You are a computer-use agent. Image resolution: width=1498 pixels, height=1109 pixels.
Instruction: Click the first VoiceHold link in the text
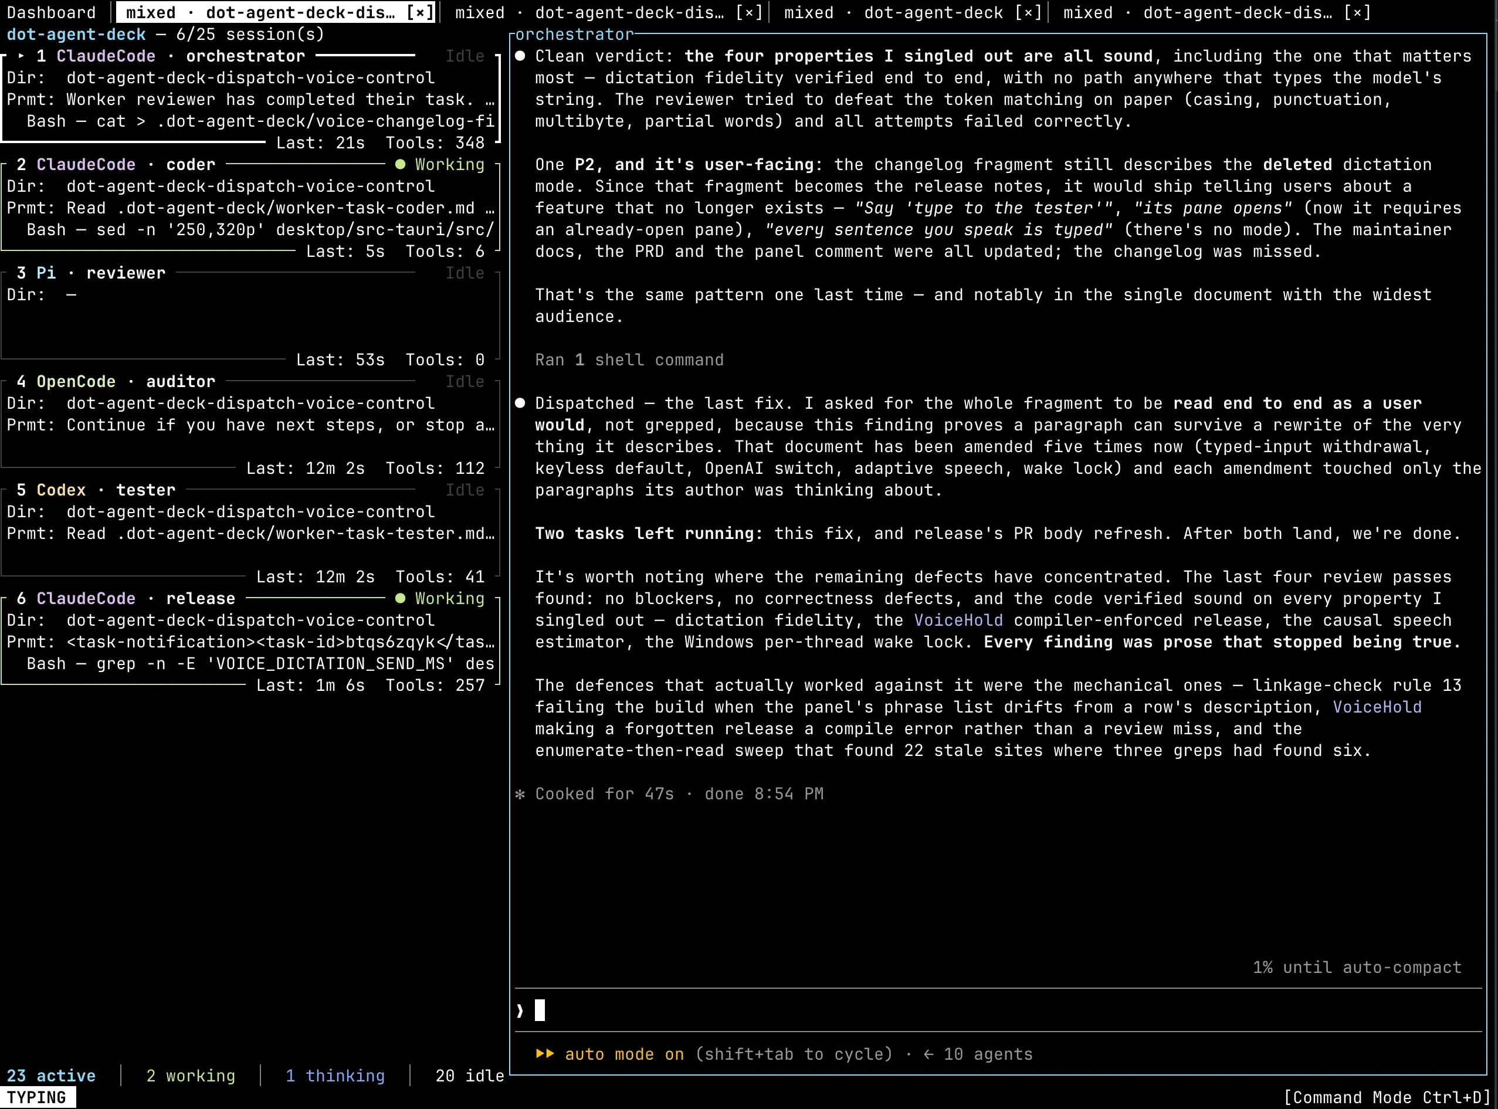click(x=958, y=620)
